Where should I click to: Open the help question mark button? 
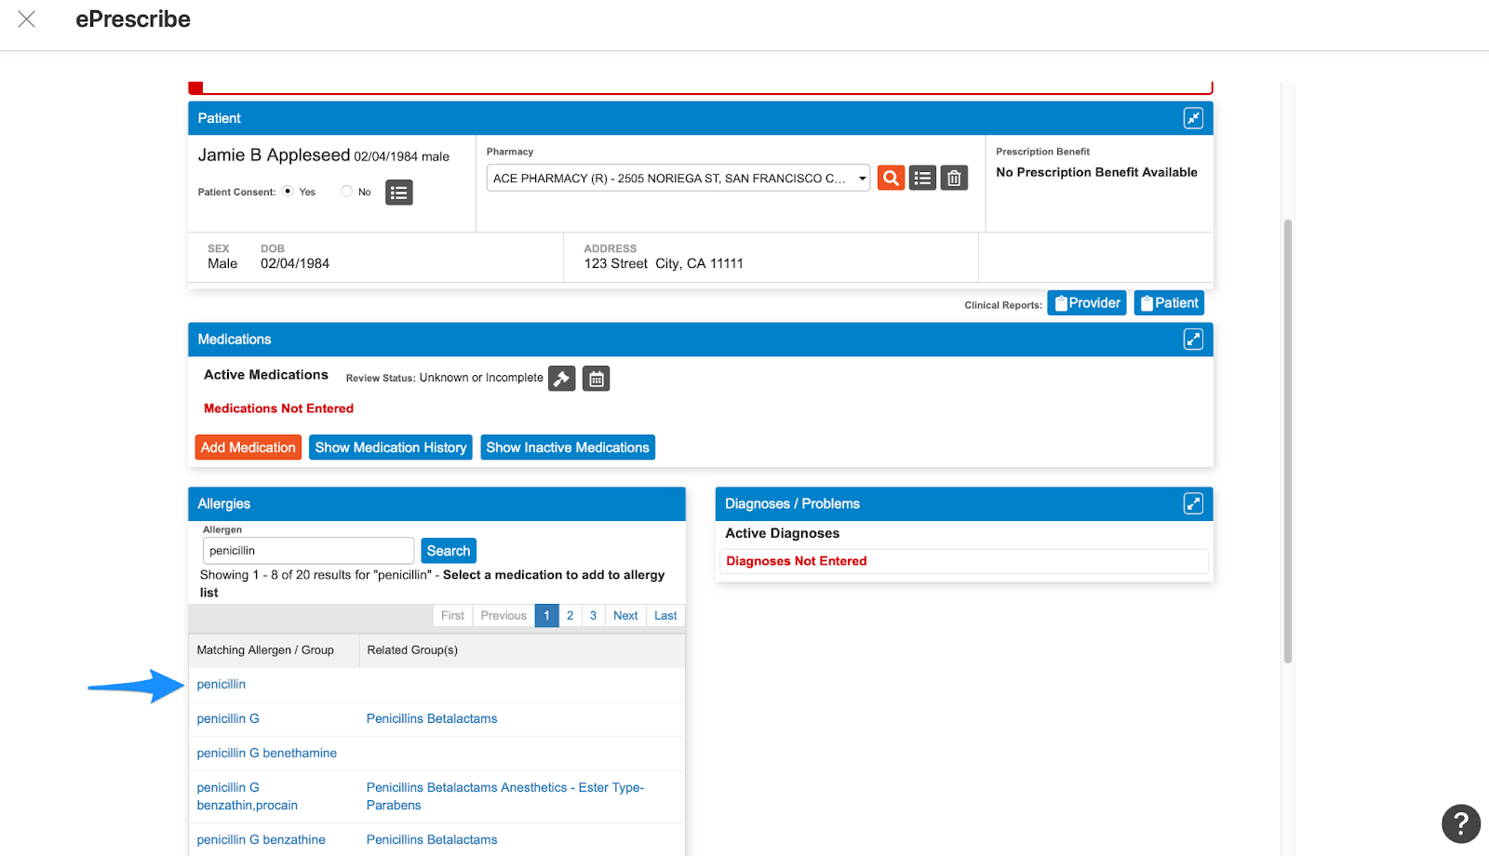[1461, 823]
